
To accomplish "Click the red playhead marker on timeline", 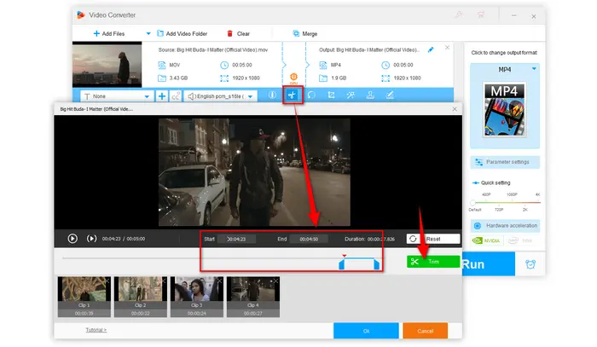I will pos(345,256).
